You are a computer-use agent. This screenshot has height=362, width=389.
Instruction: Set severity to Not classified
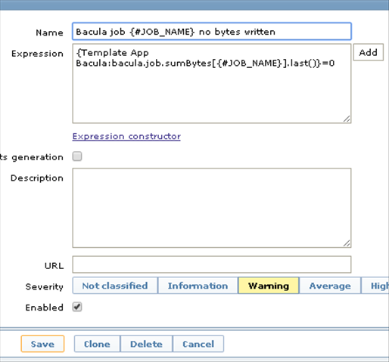click(115, 286)
